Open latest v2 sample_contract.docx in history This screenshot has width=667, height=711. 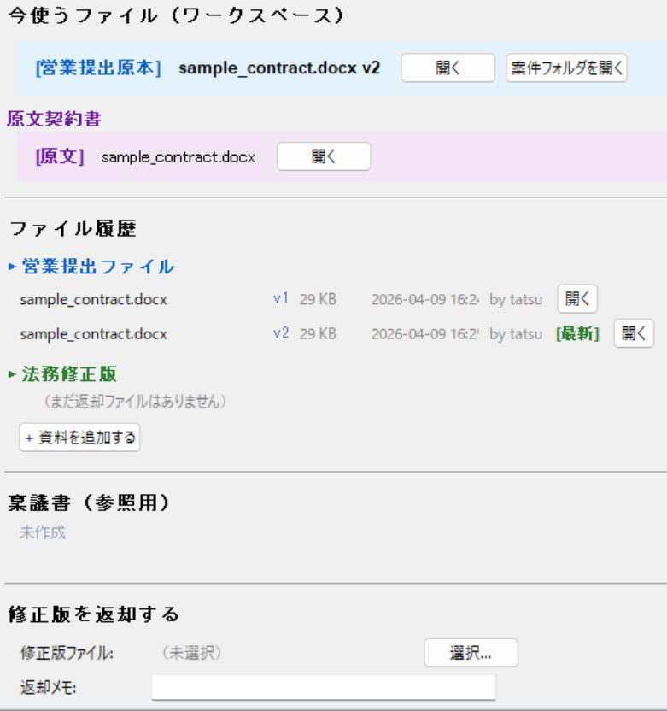(x=634, y=333)
